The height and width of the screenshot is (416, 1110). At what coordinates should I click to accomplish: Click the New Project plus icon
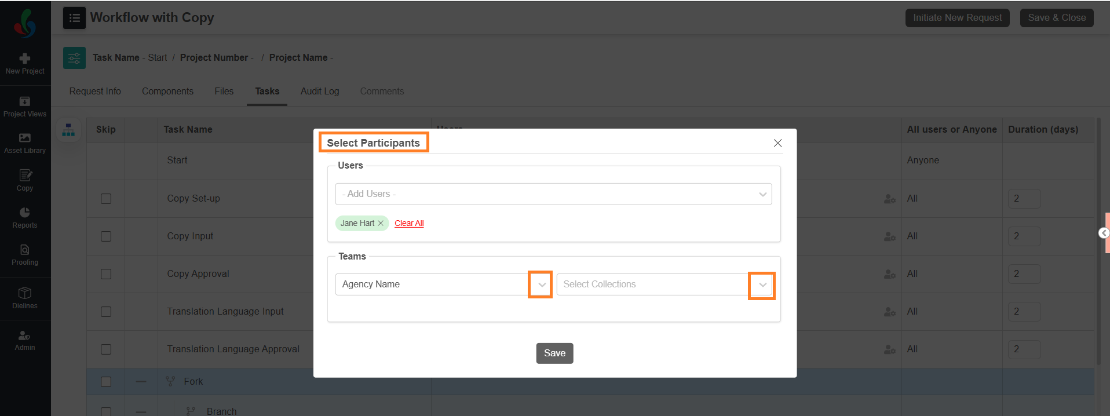pyautogui.click(x=25, y=59)
